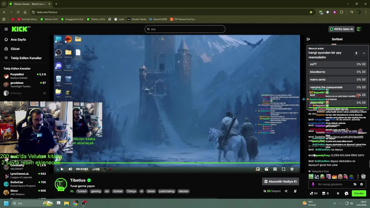370x208 pixels.
Task: Open the Kick hamburger sidebar menu
Action: pos(6,29)
